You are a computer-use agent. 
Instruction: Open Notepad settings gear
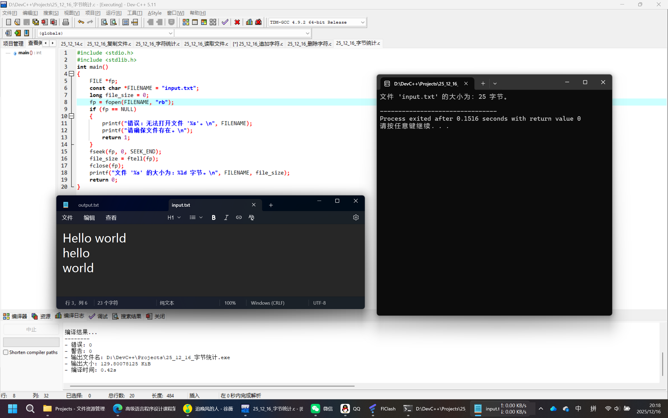click(356, 218)
